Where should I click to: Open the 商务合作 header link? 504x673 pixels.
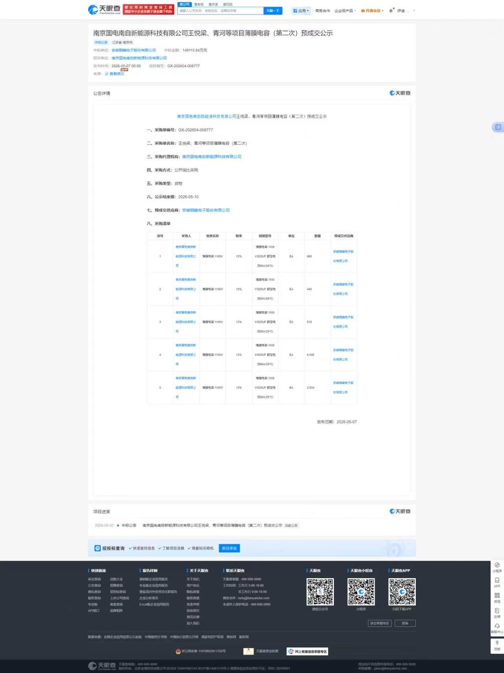pyautogui.click(x=322, y=11)
